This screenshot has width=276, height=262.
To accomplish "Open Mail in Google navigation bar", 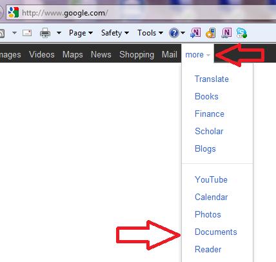I will (170, 54).
